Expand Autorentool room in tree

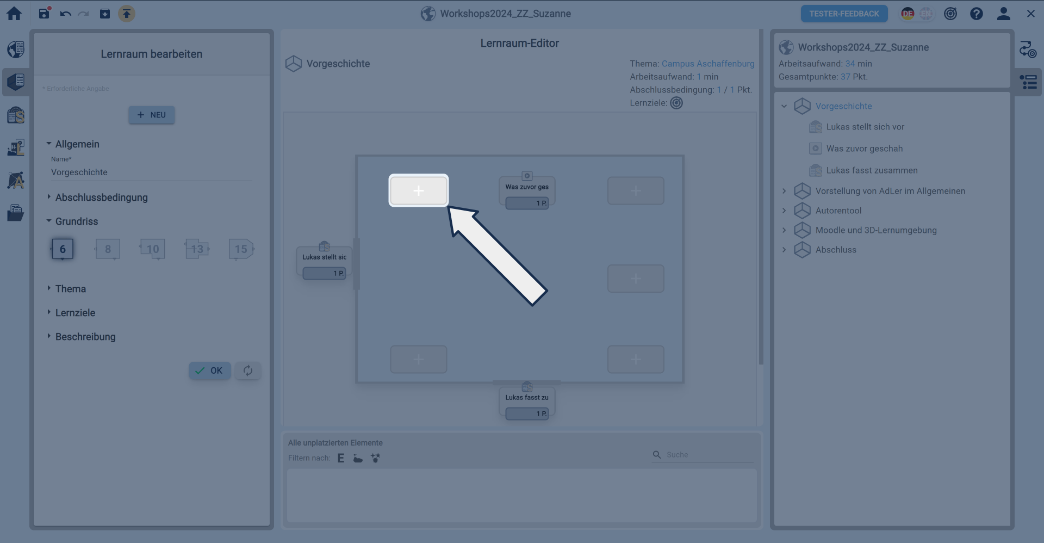(784, 211)
